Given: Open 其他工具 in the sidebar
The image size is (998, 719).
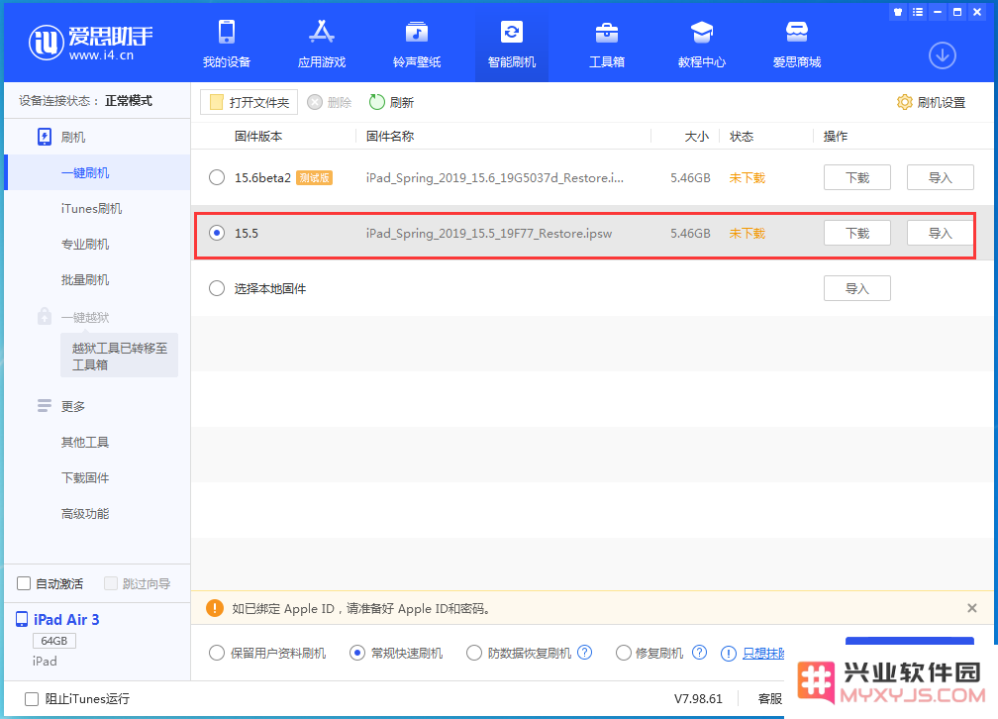Looking at the screenshot, I should 85,442.
